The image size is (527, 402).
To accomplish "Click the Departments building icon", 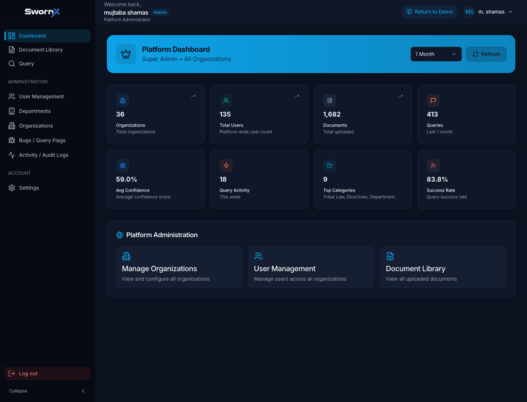I will [12, 111].
